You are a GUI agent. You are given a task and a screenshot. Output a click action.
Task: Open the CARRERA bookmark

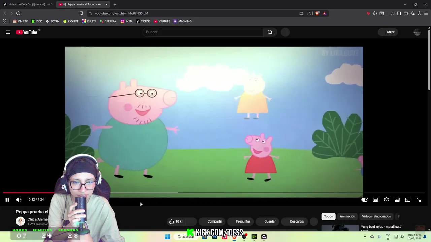[108, 21]
